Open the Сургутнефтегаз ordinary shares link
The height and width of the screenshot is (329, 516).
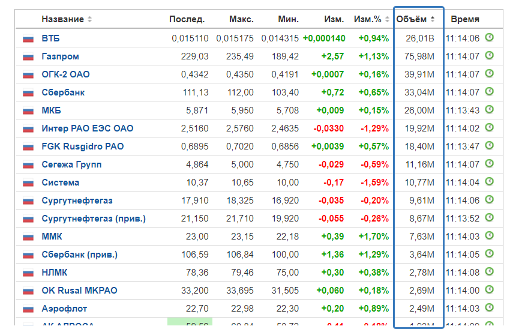pos(77,201)
